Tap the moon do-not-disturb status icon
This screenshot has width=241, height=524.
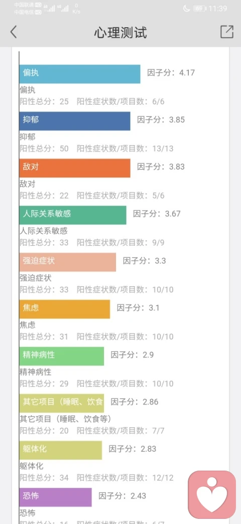pyautogui.click(x=186, y=9)
